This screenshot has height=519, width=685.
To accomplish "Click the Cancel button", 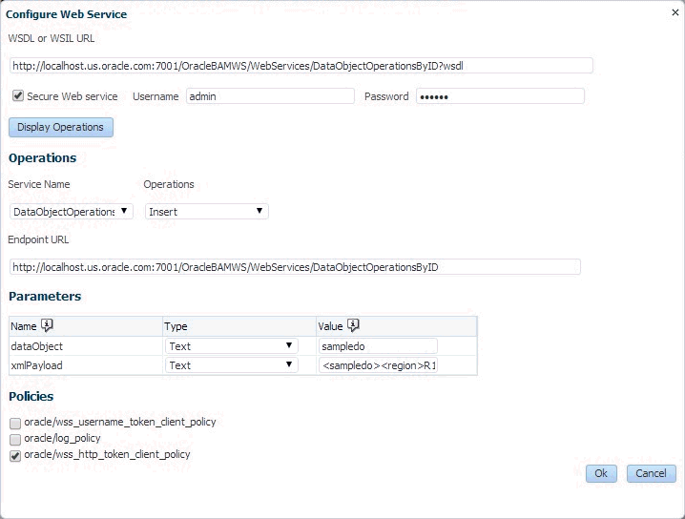I will (x=651, y=473).
